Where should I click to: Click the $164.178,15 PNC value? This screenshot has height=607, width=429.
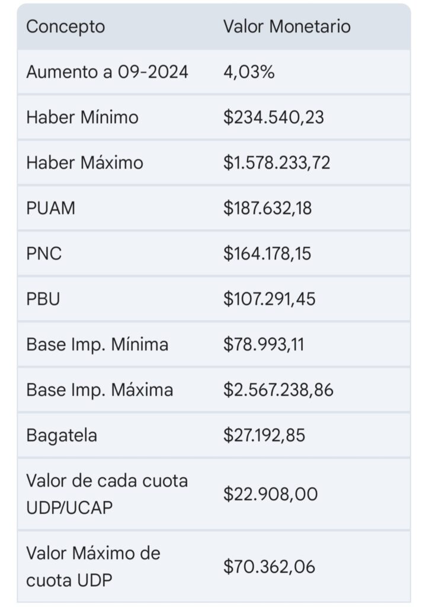click(267, 254)
